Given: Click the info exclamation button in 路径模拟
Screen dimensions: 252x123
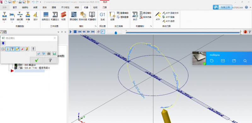Looking at the screenshot, I should point(33,49).
